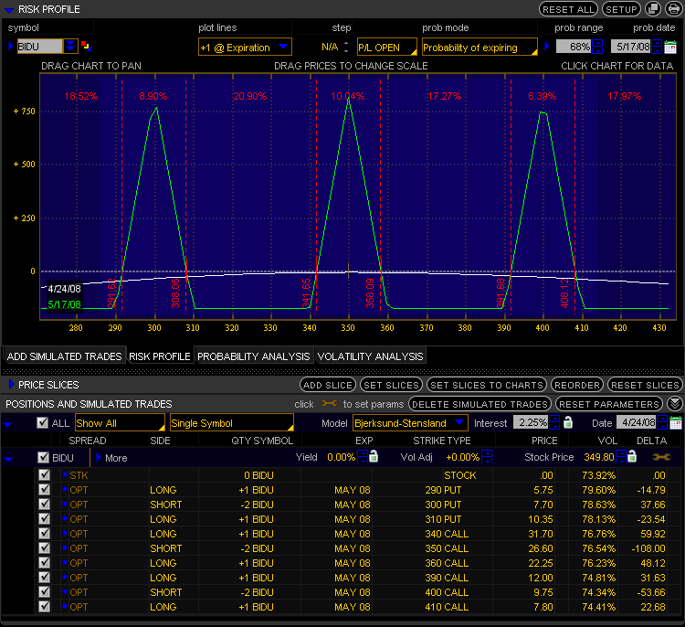Click DELETE SIMULATED TRADES button
This screenshot has width=685, height=627.
point(479,404)
